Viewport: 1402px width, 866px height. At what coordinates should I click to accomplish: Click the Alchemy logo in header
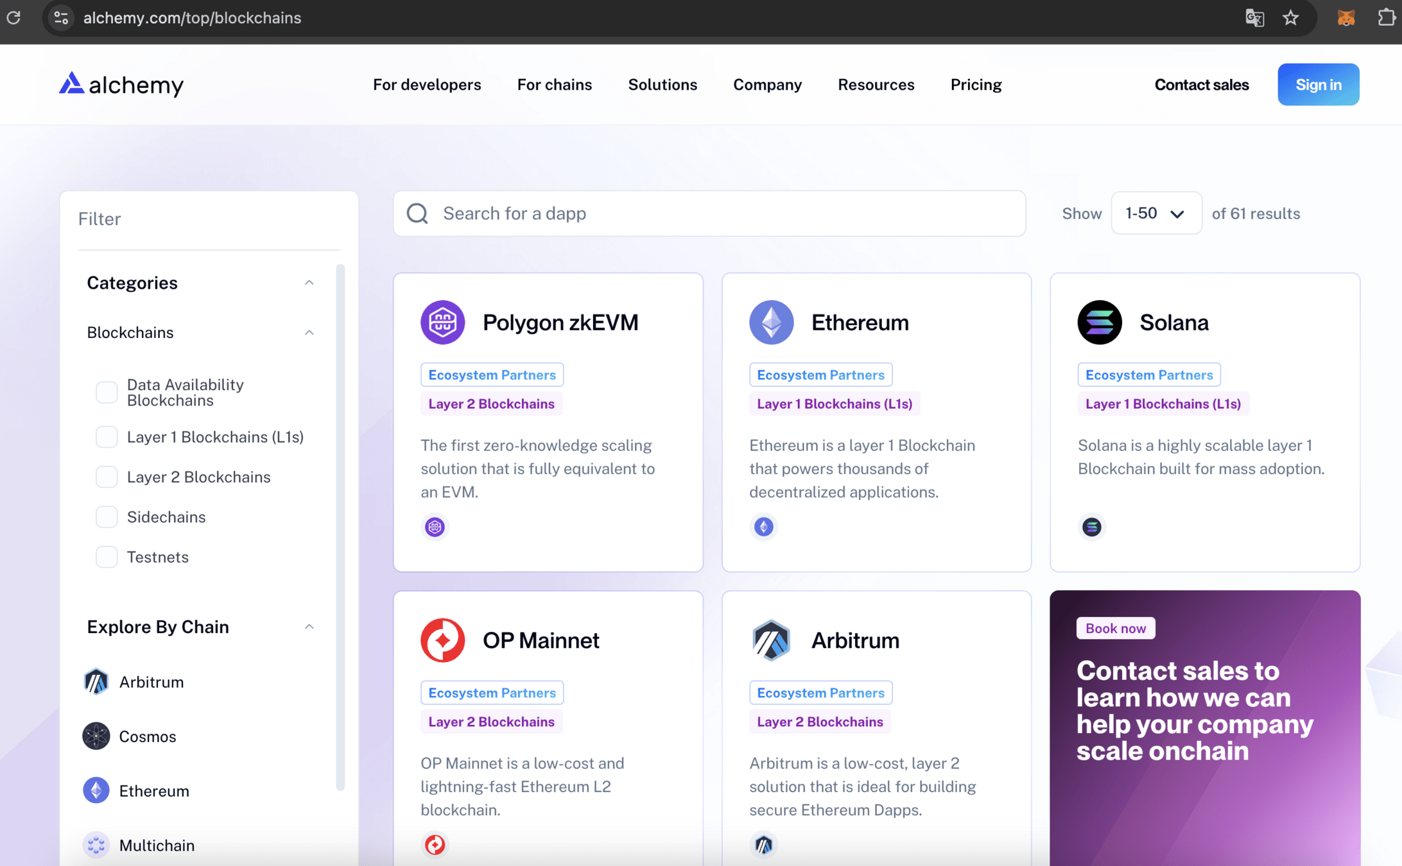pos(121,84)
